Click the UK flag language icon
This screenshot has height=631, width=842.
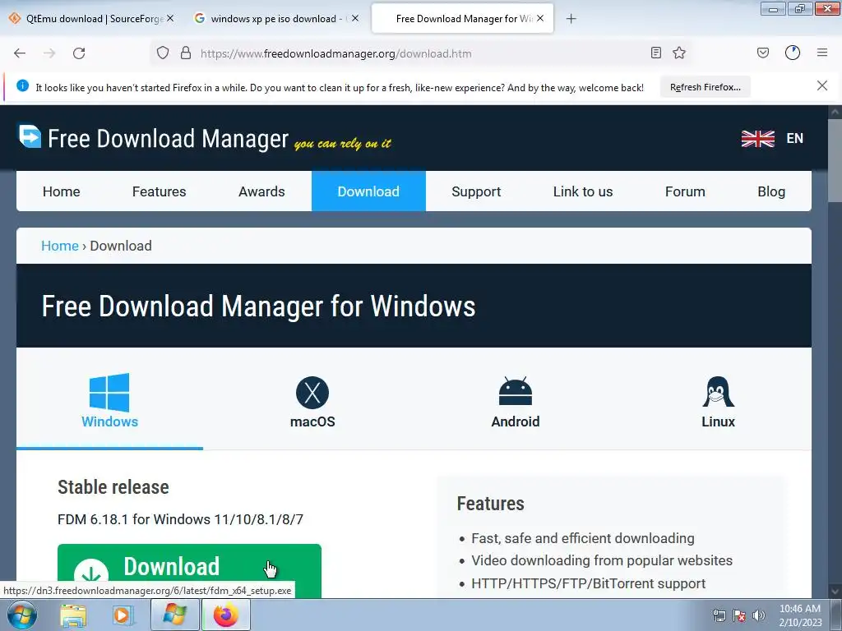757,138
